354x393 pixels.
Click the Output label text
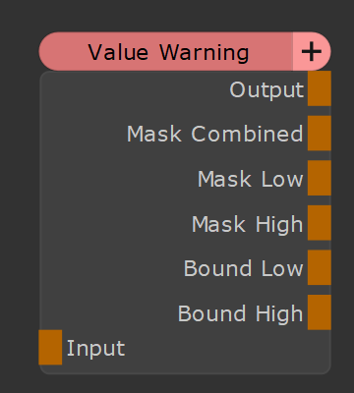coord(266,89)
